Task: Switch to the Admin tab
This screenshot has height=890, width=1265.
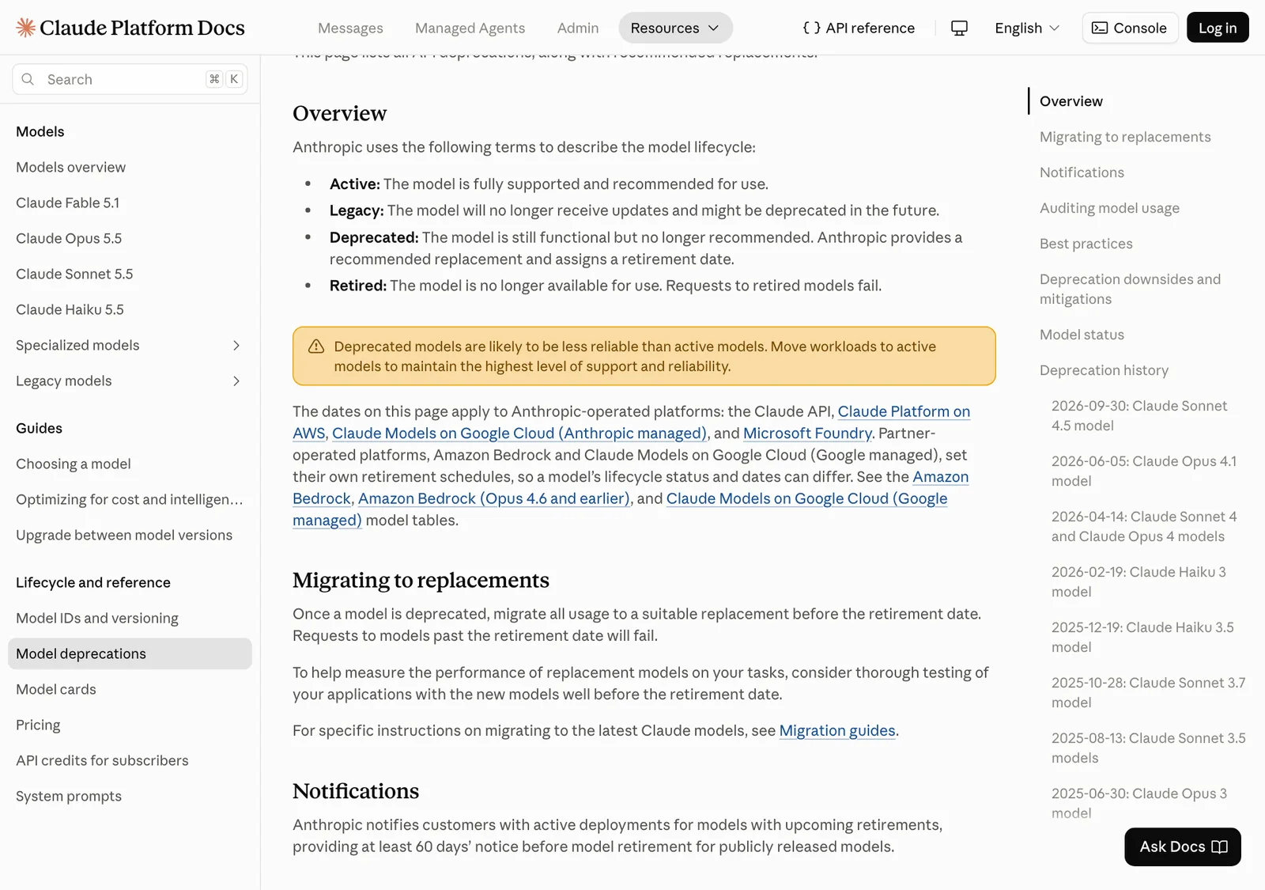Action: coord(578,28)
